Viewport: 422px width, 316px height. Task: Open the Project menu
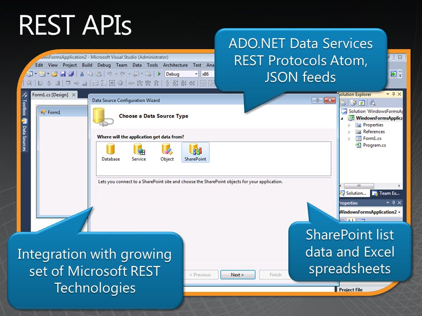coord(70,65)
